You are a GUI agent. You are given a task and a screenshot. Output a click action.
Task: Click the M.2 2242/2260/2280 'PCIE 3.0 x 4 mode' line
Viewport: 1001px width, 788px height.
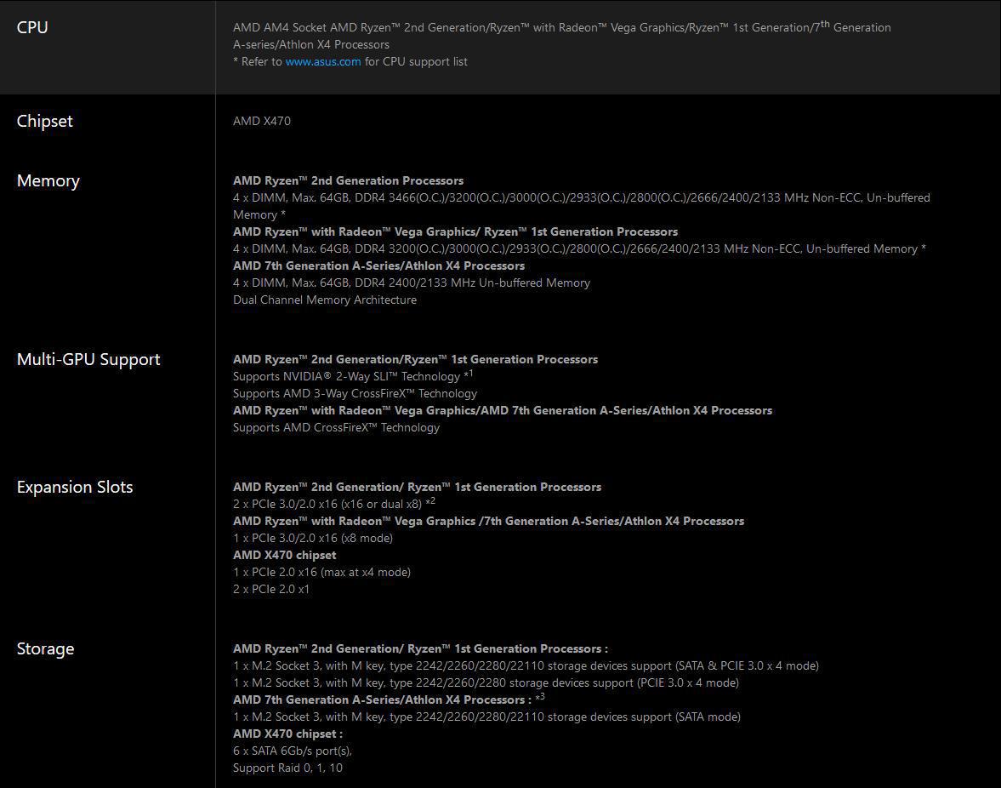pos(486,683)
